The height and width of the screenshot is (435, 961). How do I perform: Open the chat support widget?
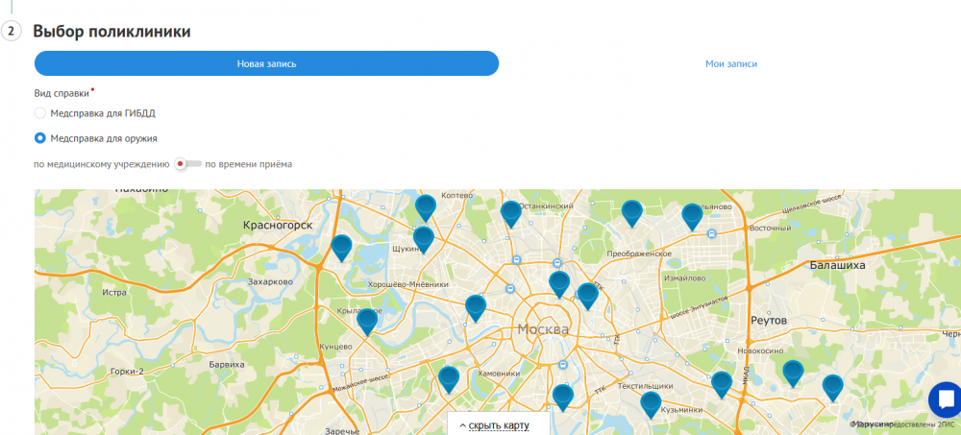click(x=945, y=399)
